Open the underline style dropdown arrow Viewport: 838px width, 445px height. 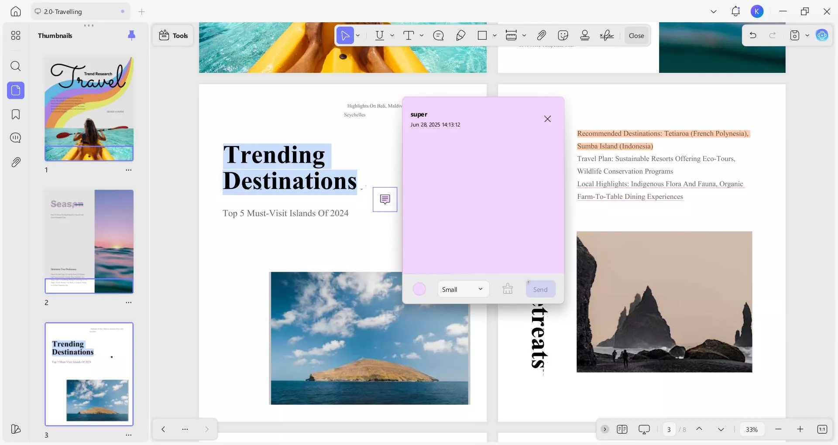pyautogui.click(x=392, y=35)
